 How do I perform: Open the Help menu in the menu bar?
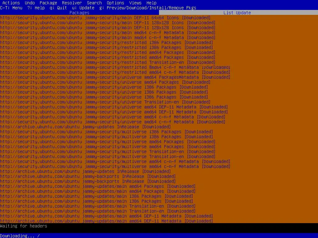tap(152, 3)
